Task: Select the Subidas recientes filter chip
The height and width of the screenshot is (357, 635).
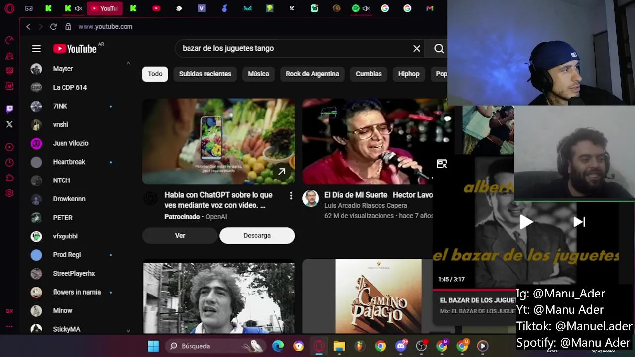Action: (205, 74)
